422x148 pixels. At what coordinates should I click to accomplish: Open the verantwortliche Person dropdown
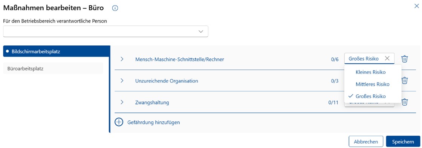tap(105, 31)
